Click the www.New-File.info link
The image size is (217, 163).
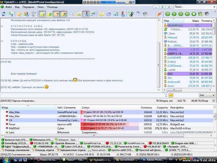coord(201,160)
